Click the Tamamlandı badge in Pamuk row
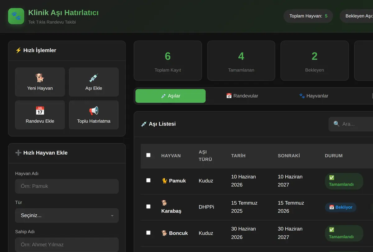The image size is (373, 252). click(344, 181)
